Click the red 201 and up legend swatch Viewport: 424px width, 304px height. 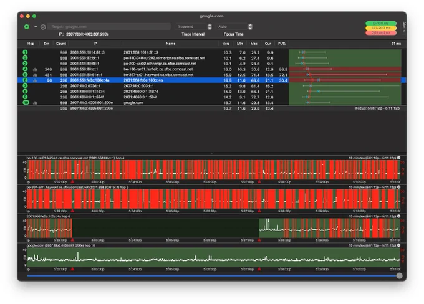[381, 32]
